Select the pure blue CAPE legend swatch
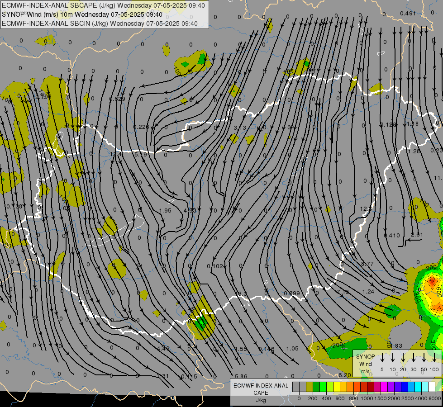The width and height of the screenshot is (443, 407). click(405, 387)
